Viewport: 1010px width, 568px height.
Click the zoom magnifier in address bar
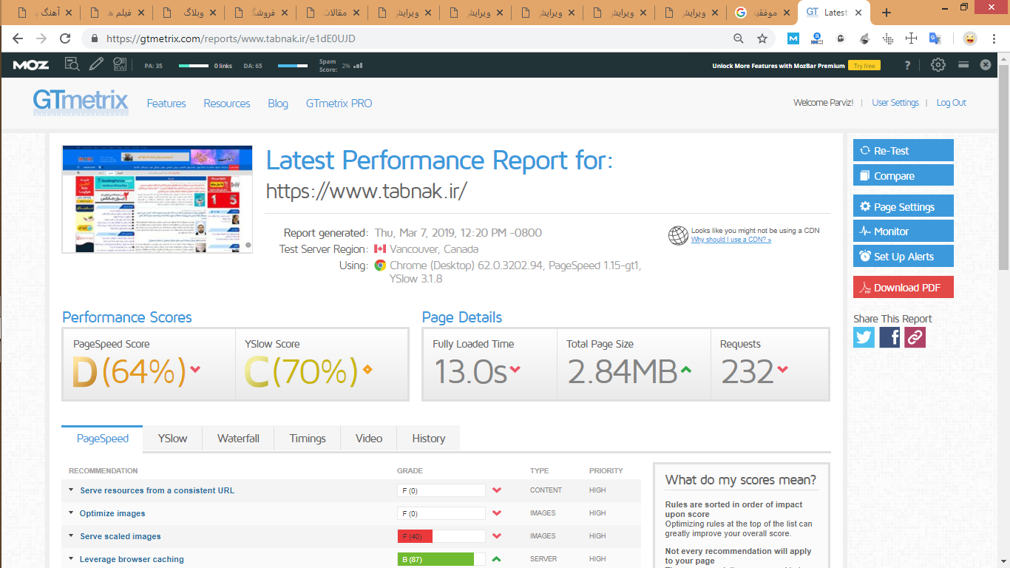tap(739, 38)
